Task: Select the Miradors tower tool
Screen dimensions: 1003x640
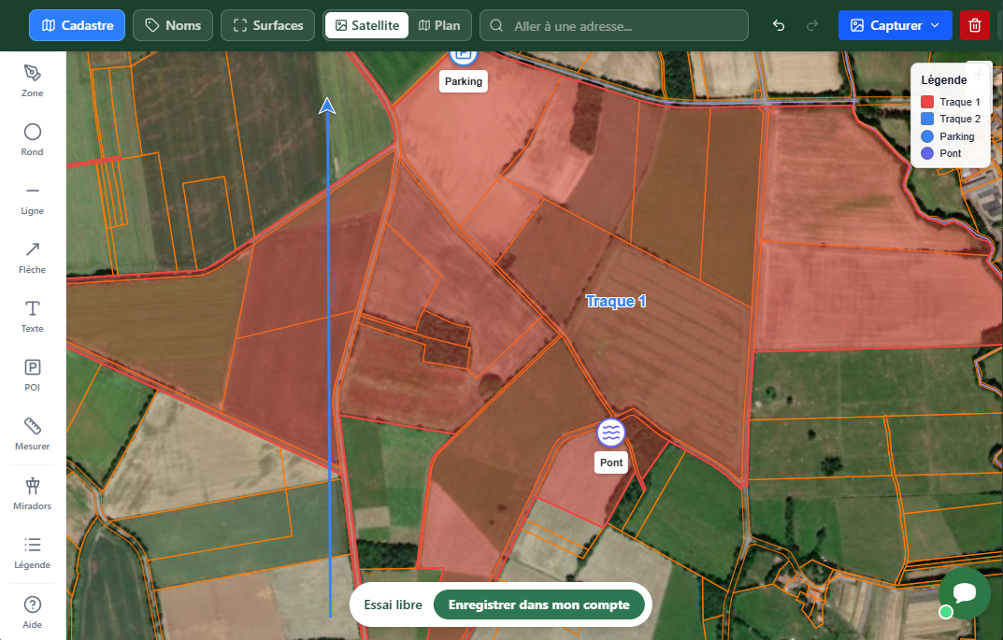Action: [32, 493]
